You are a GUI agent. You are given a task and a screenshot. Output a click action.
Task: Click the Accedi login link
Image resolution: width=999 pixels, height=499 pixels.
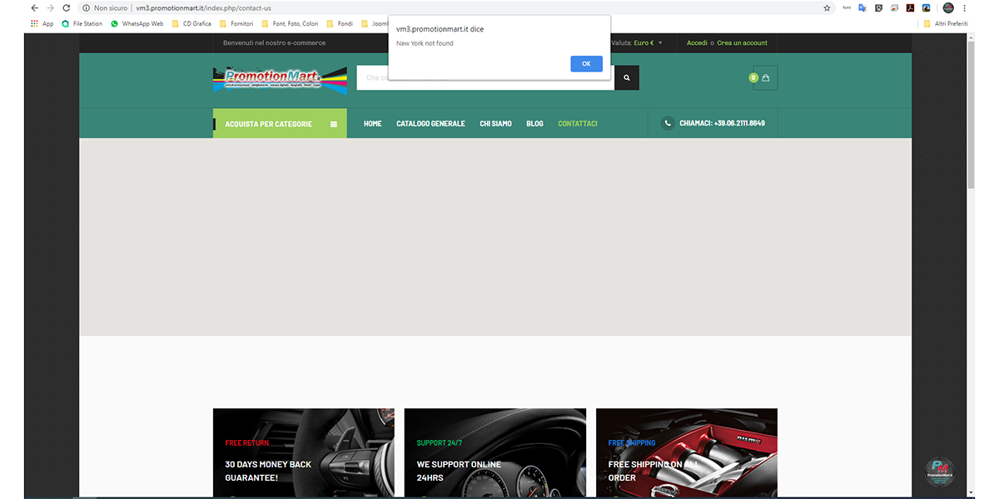coord(697,43)
